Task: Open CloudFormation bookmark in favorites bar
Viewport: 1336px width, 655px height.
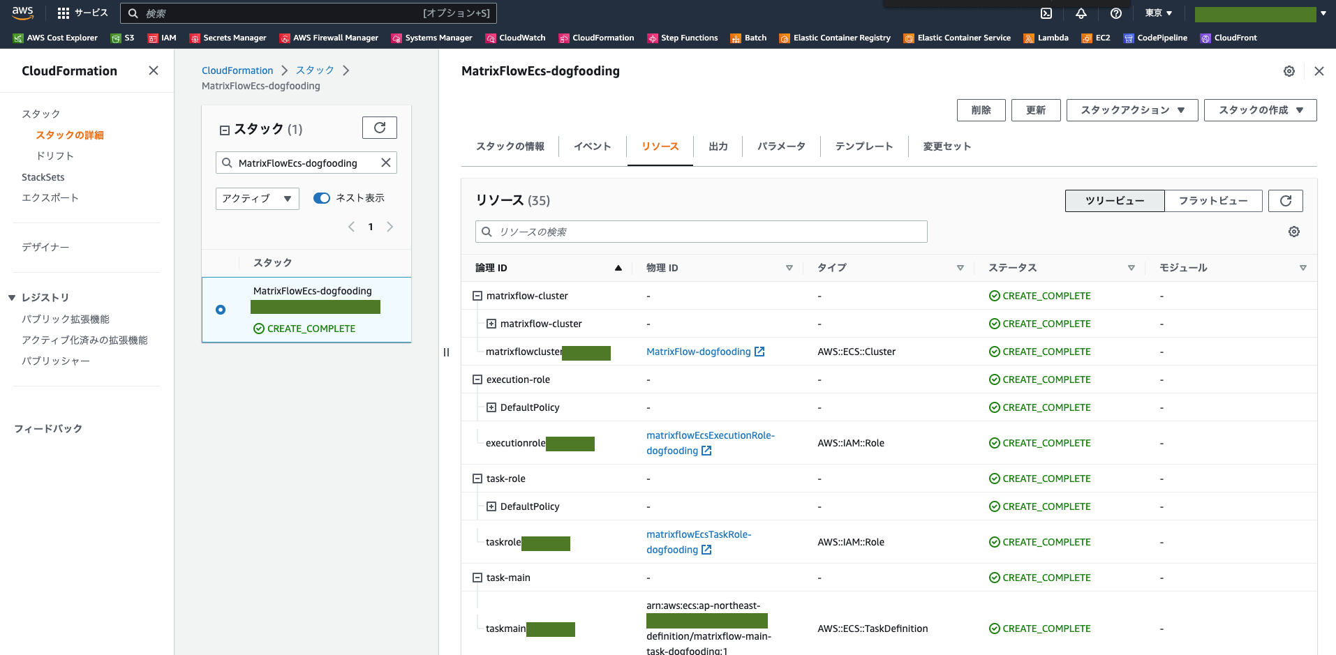Action: (x=596, y=38)
